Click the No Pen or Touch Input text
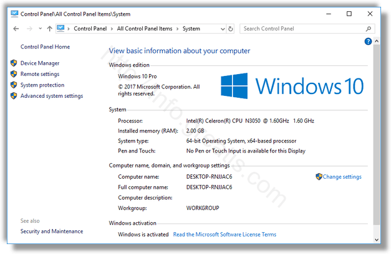391x254 pixels. pos(246,151)
